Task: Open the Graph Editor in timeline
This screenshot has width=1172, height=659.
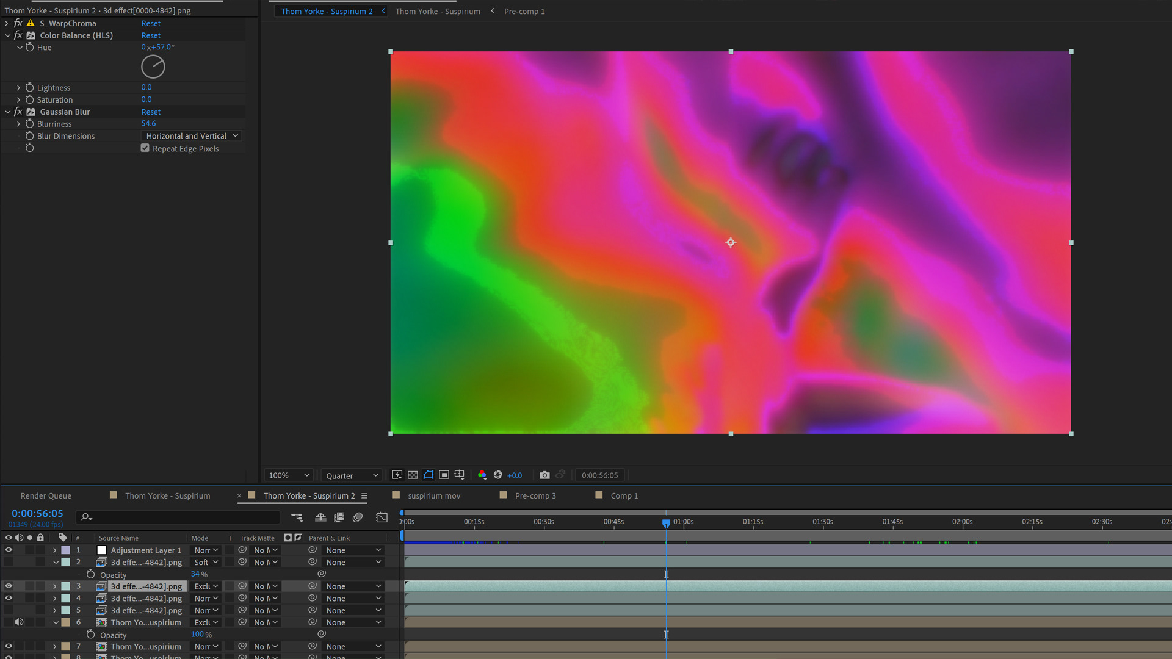Action: tap(382, 517)
